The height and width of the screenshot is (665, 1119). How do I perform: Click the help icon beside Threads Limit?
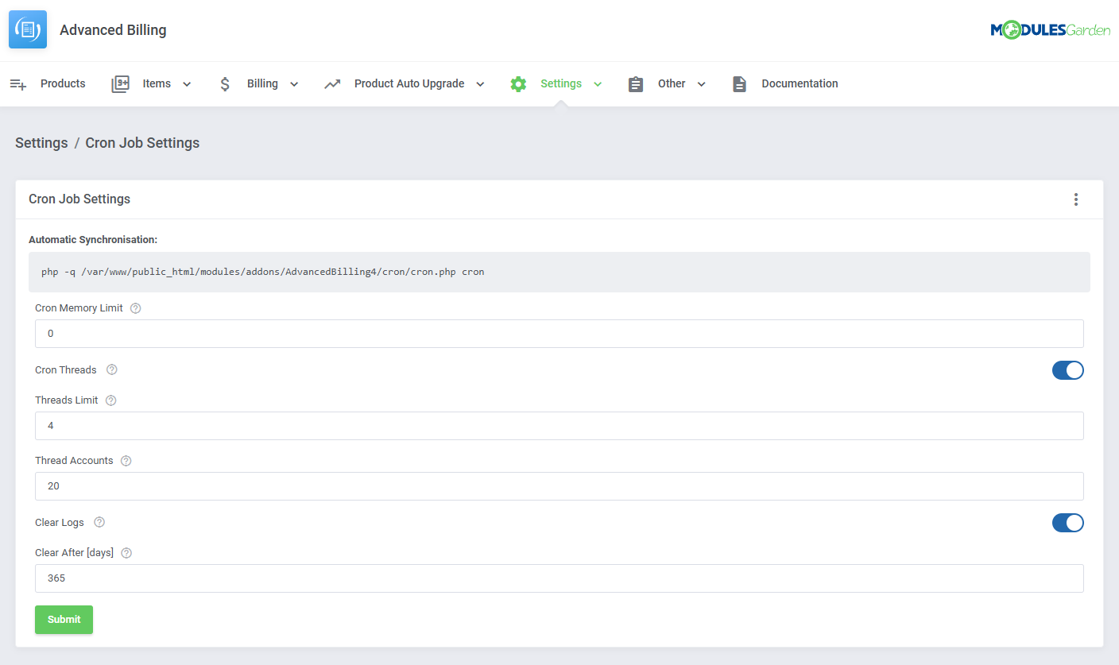point(110,400)
